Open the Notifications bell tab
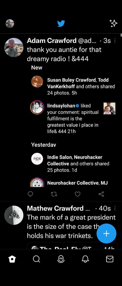 point(85,259)
